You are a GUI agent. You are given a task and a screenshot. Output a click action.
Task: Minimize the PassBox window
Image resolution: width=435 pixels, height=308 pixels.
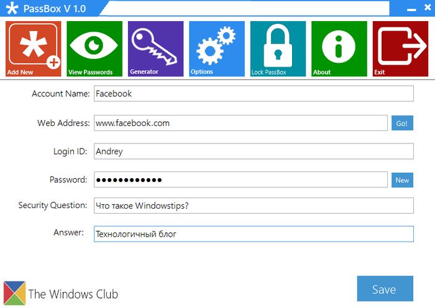tap(410, 10)
